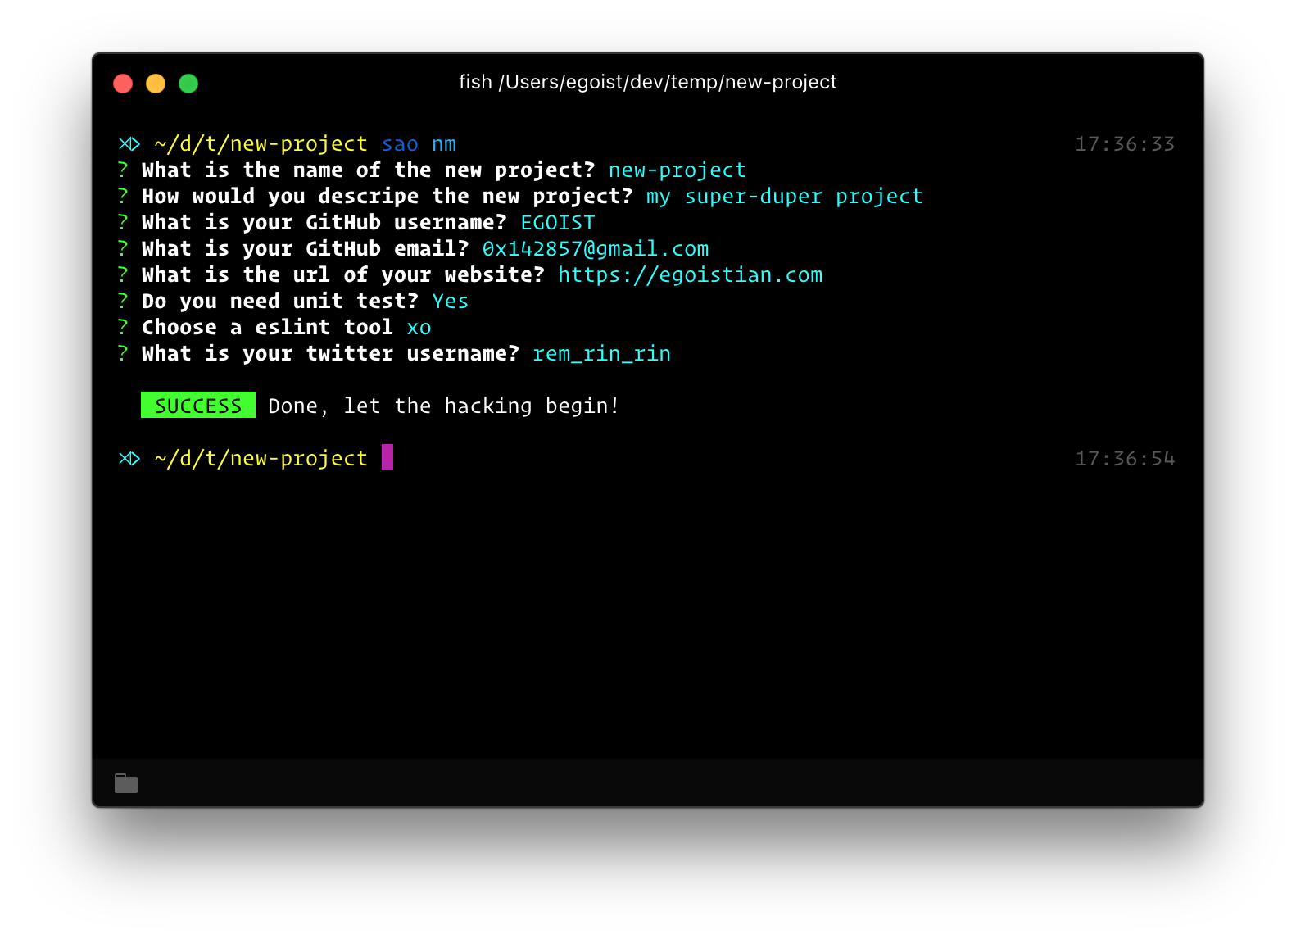Click the twitter username 'rem_rin_rin'
Image resolution: width=1296 pixels, height=939 pixels.
(602, 354)
